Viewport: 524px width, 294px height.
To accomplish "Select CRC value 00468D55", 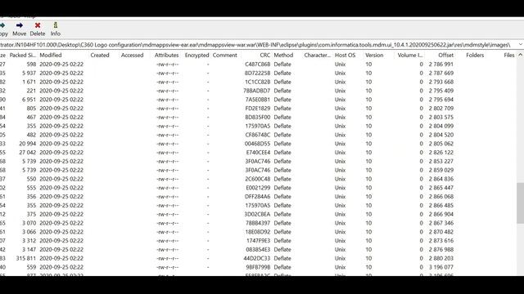I will pyautogui.click(x=257, y=144).
